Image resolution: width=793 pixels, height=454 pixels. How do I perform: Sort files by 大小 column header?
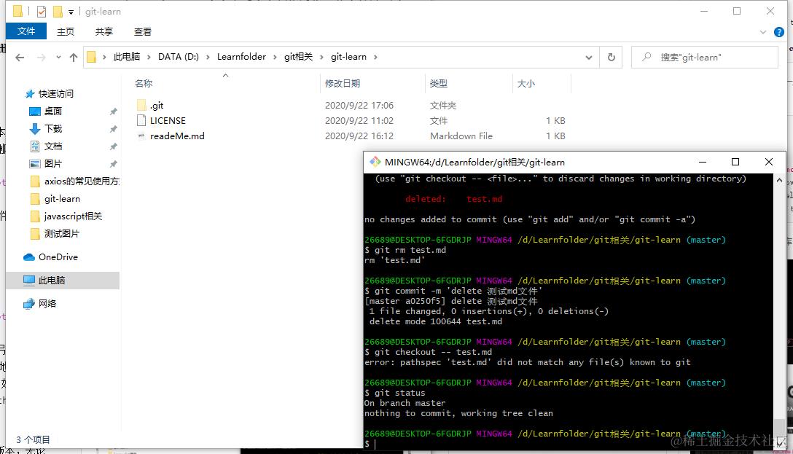tap(526, 83)
